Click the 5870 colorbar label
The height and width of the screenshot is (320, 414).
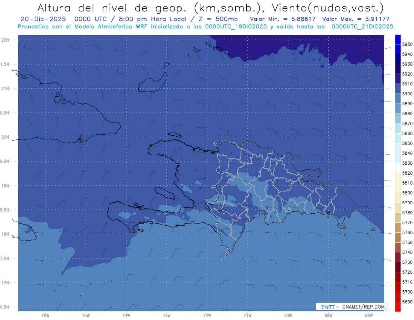point(407,123)
